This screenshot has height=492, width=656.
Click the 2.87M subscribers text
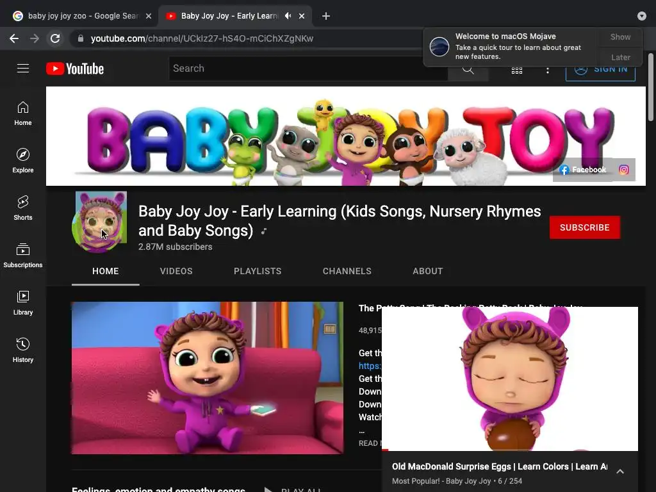tap(176, 247)
